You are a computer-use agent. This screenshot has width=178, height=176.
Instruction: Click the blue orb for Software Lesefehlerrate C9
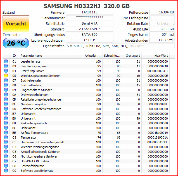tap(6, 171)
